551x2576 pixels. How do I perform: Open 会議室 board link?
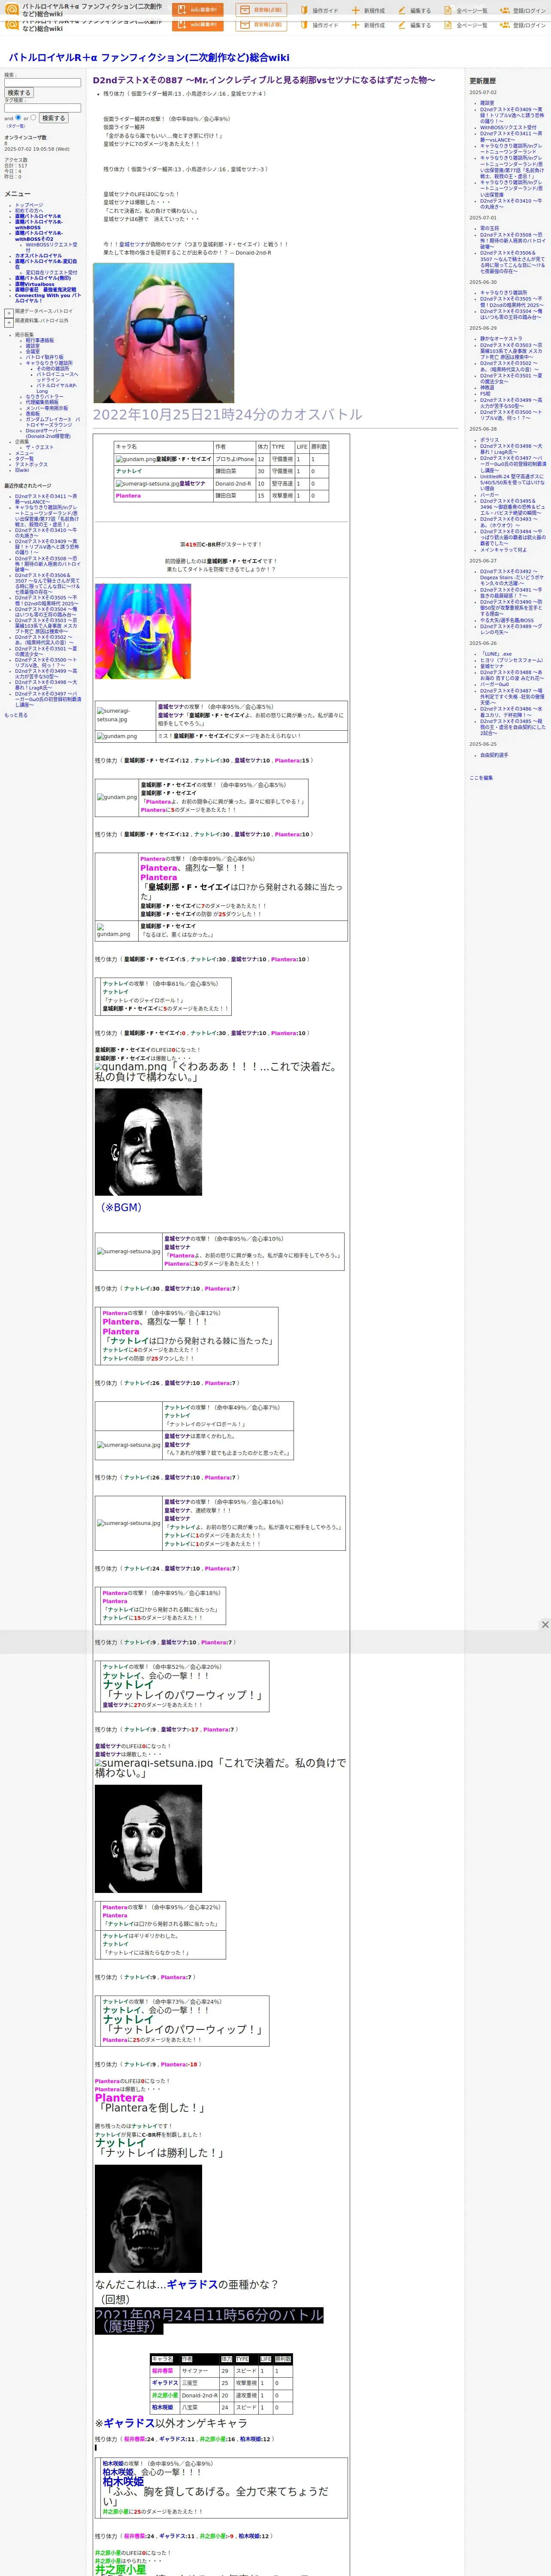(x=33, y=351)
